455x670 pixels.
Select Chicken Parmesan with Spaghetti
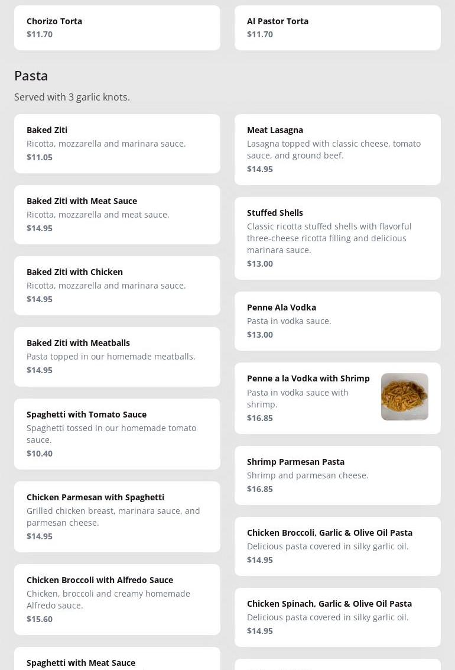[117, 516]
